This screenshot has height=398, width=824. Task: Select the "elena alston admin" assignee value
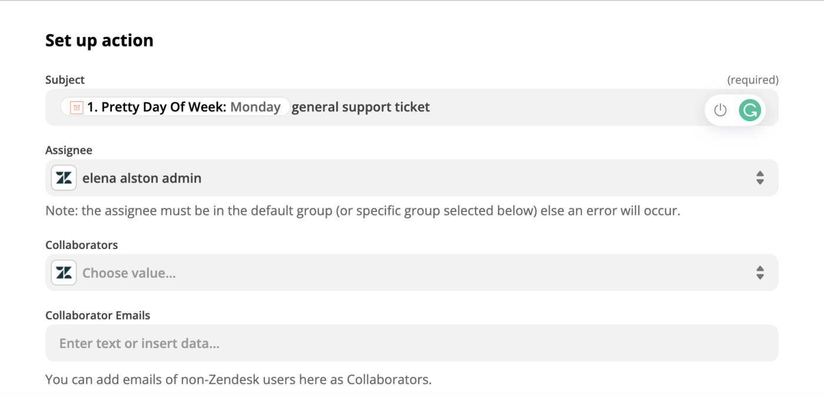[142, 178]
